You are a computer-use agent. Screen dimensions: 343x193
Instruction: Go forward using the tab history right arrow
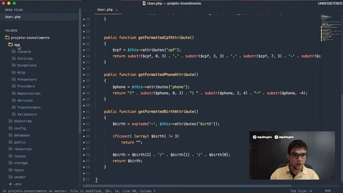coord(91,10)
